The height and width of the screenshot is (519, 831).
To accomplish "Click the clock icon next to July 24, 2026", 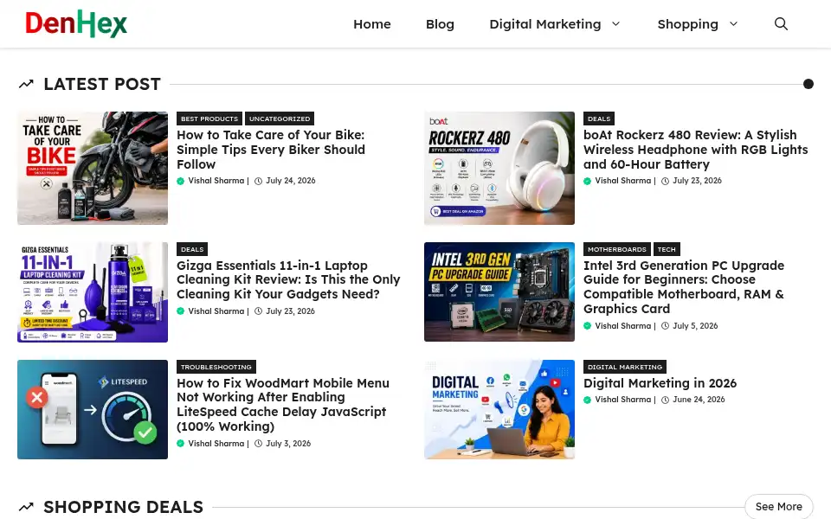I will coord(259,181).
